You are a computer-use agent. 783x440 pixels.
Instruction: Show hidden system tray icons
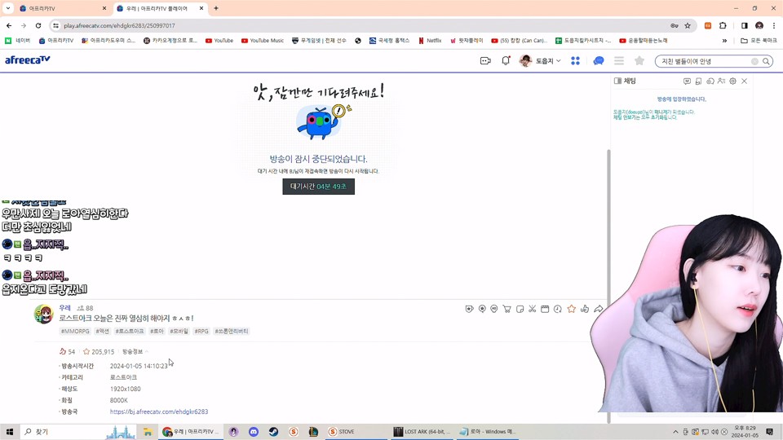click(675, 432)
